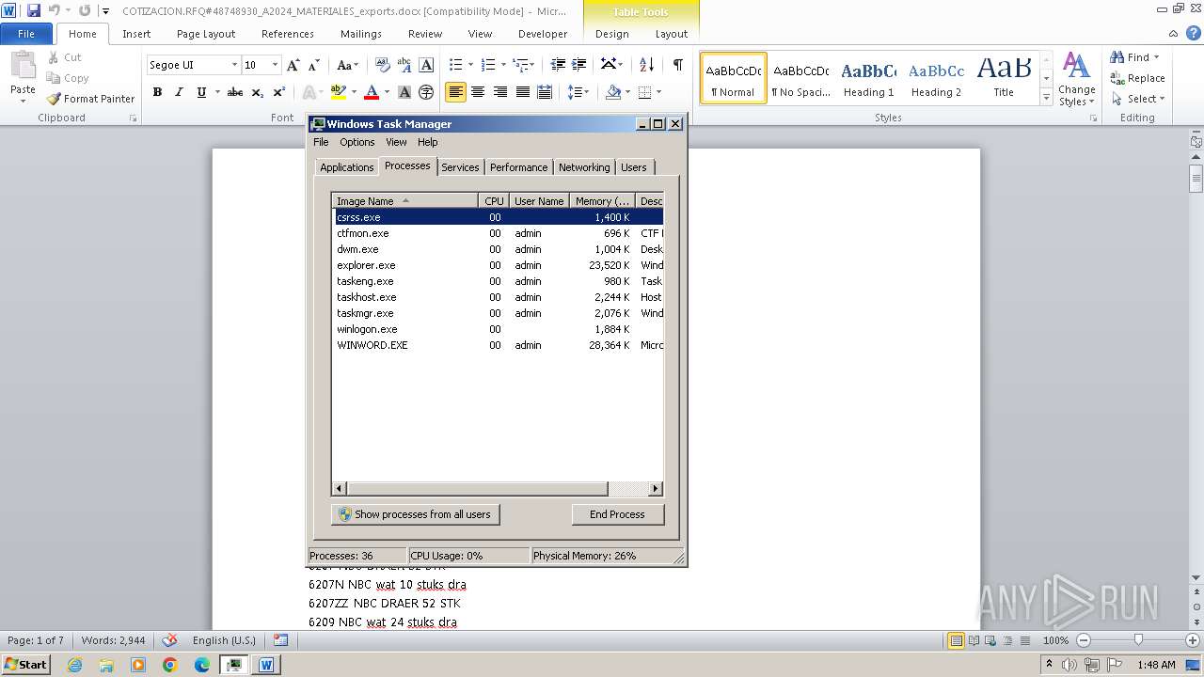Open the Change Styles dropdown
Screen dimensions: 1204x677
point(1077,79)
